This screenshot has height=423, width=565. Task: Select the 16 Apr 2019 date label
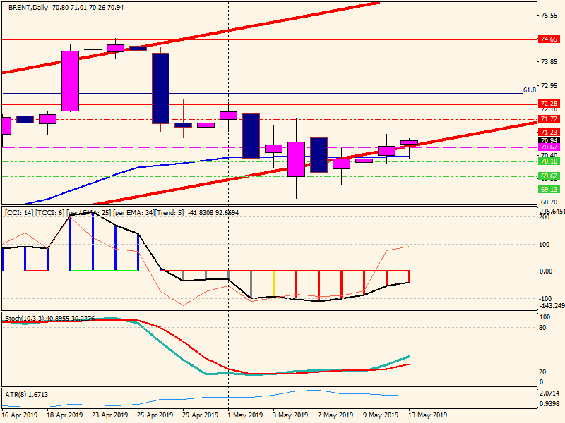coord(20,416)
